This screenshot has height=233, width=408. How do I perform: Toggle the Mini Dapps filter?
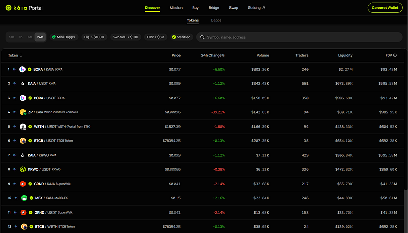64,37
